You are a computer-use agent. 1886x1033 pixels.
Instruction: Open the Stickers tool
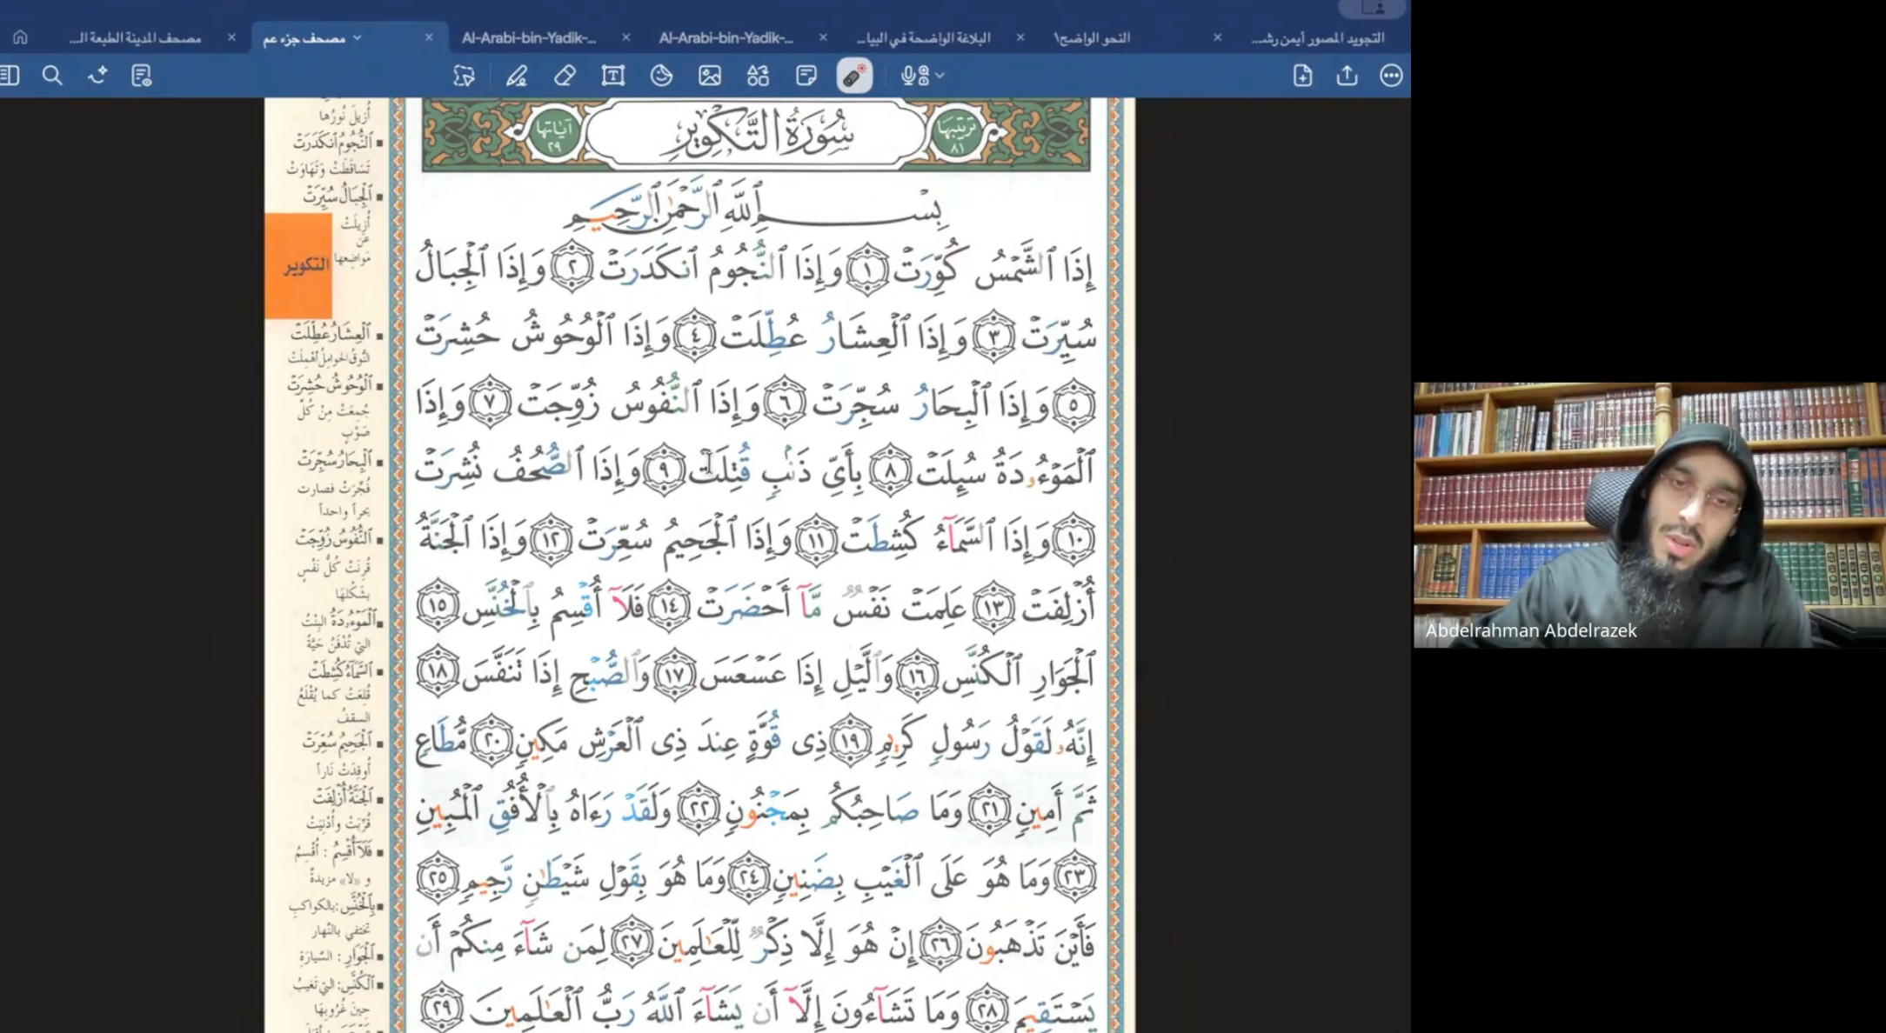point(661,76)
